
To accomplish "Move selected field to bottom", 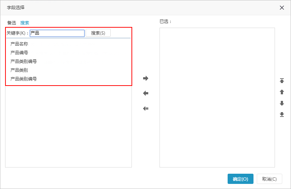I will 282,115.
